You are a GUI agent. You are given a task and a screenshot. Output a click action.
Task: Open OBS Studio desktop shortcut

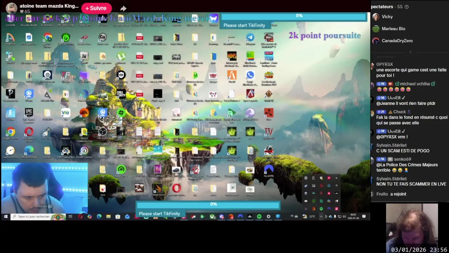click(102, 132)
